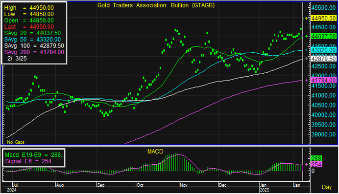The width and height of the screenshot is (339, 194).
Task: Click the Oct label on the time axis
Action: click(x=140, y=185)
